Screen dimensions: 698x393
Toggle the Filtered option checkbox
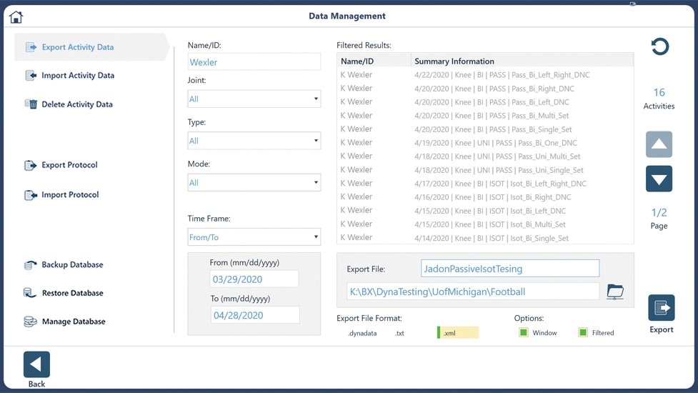point(583,332)
